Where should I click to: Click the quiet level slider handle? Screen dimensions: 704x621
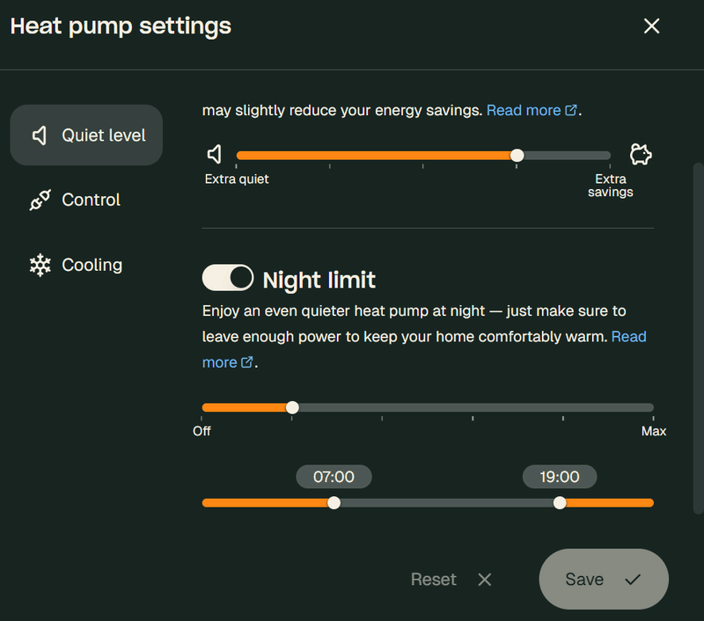(x=517, y=155)
